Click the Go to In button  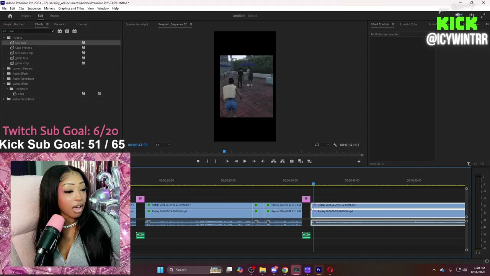point(227,161)
